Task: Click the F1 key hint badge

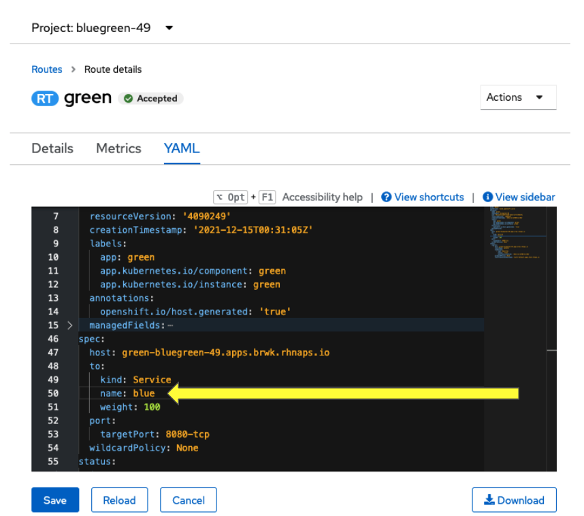Action: pyautogui.click(x=267, y=197)
